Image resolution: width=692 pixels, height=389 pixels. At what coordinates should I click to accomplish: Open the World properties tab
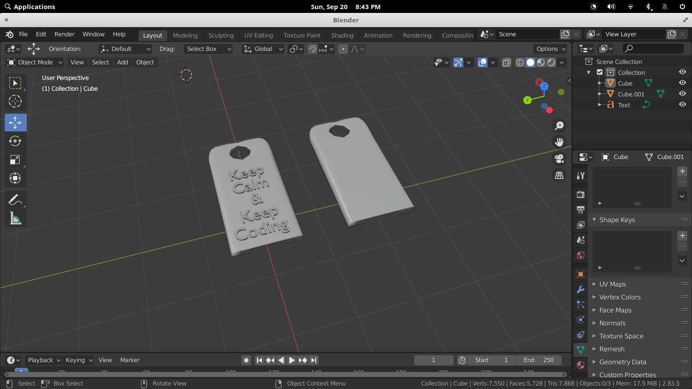point(580,255)
